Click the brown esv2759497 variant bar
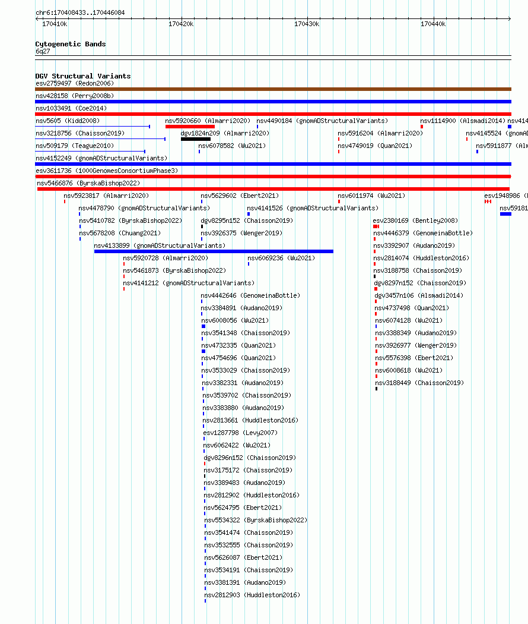Viewport: 528px width, 624px height. click(273, 89)
